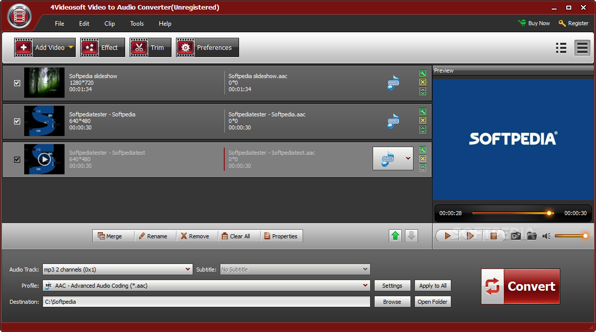Play the Softpediatester - Softpediatest thumbnail
Screen dimensions: 596x332
pos(44,159)
